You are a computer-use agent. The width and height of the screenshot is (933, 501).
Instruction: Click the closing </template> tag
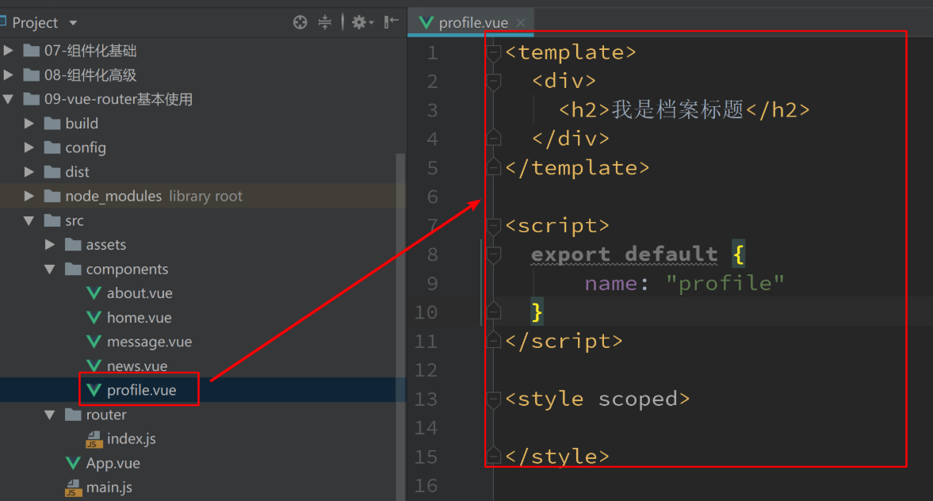pos(577,168)
